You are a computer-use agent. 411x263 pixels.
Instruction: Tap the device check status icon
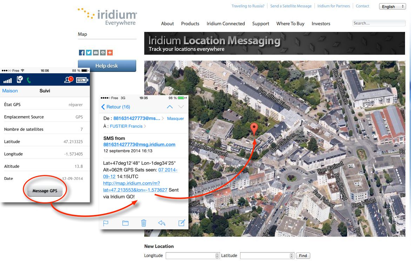(x=20, y=80)
